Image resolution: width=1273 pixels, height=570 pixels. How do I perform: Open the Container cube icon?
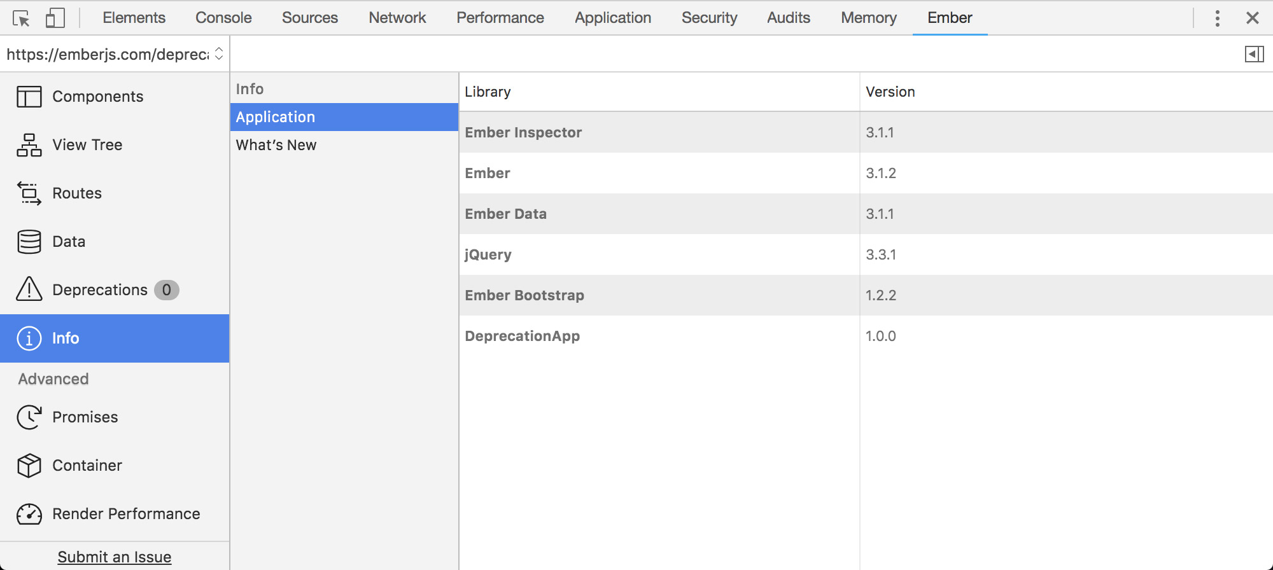[x=29, y=466]
